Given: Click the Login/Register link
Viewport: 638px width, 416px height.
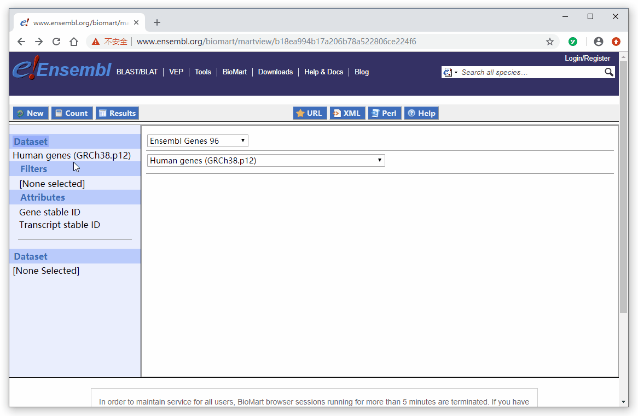Looking at the screenshot, I should point(587,58).
